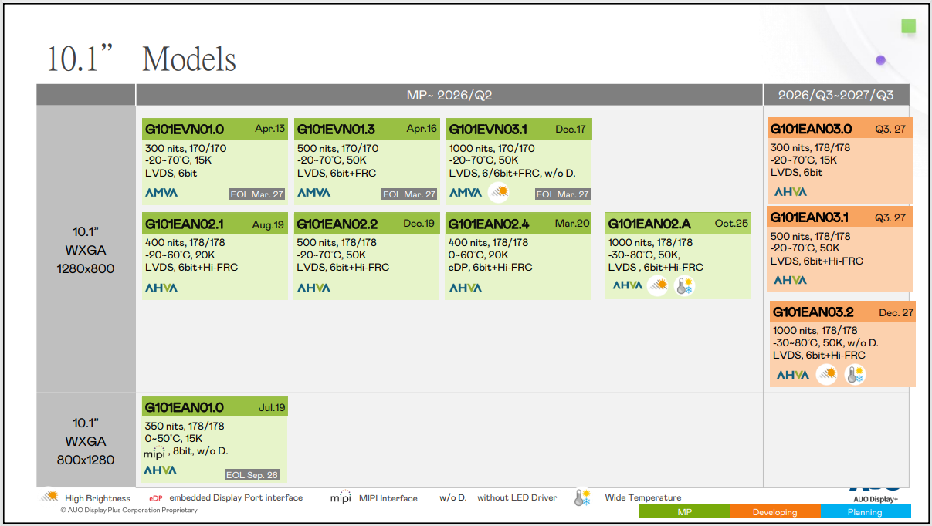The width and height of the screenshot is (932, 526).
Task: Click the AHVA logo in the G101EAN03.0 card
Action: pyautogui.click(x=790, y=191)
